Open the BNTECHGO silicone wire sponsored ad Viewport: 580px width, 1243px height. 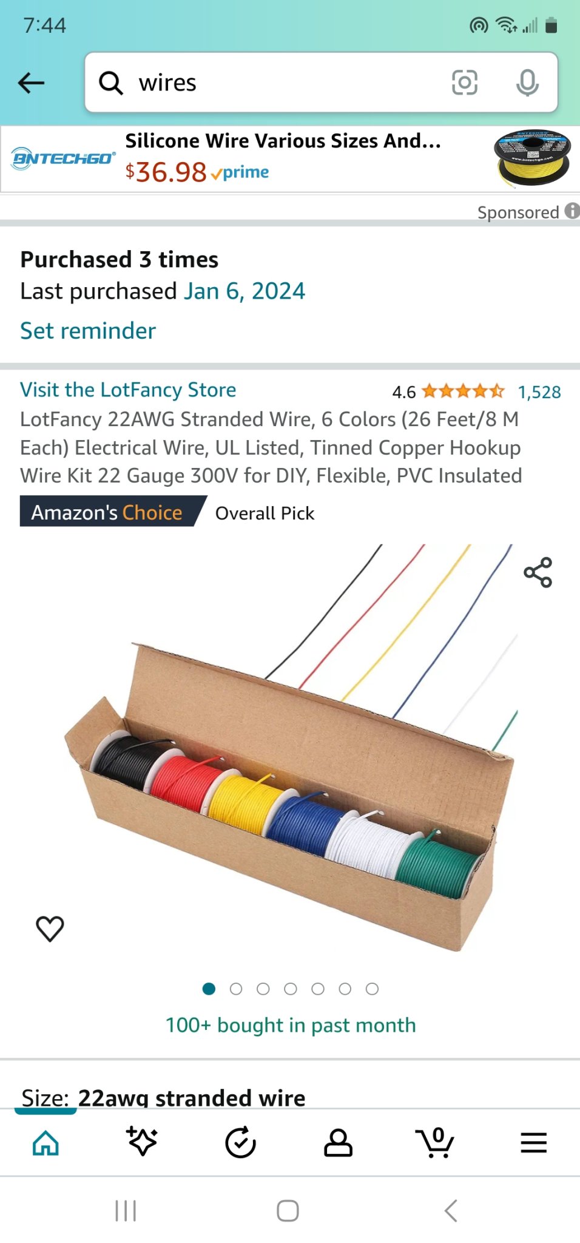(290, 159)
